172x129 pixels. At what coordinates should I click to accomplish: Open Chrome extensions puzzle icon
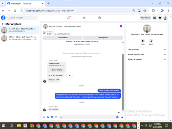153,11
